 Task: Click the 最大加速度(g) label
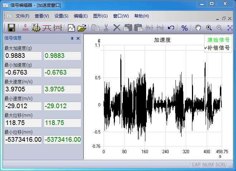click(x=18, y=48)
